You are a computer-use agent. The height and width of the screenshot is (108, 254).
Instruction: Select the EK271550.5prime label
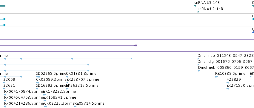[240, 86]
